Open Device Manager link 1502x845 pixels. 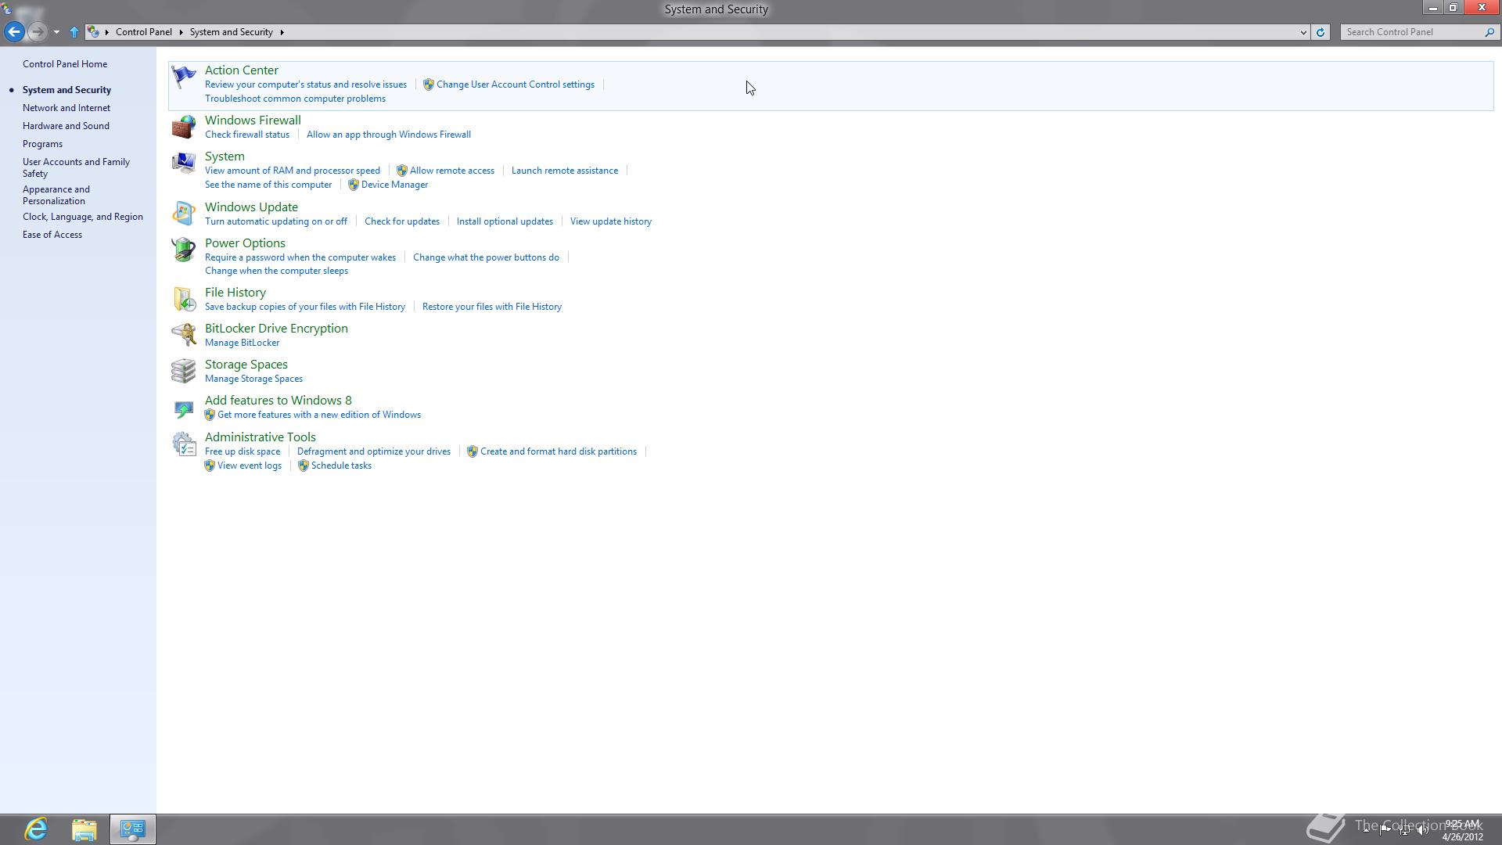[394, 185]
